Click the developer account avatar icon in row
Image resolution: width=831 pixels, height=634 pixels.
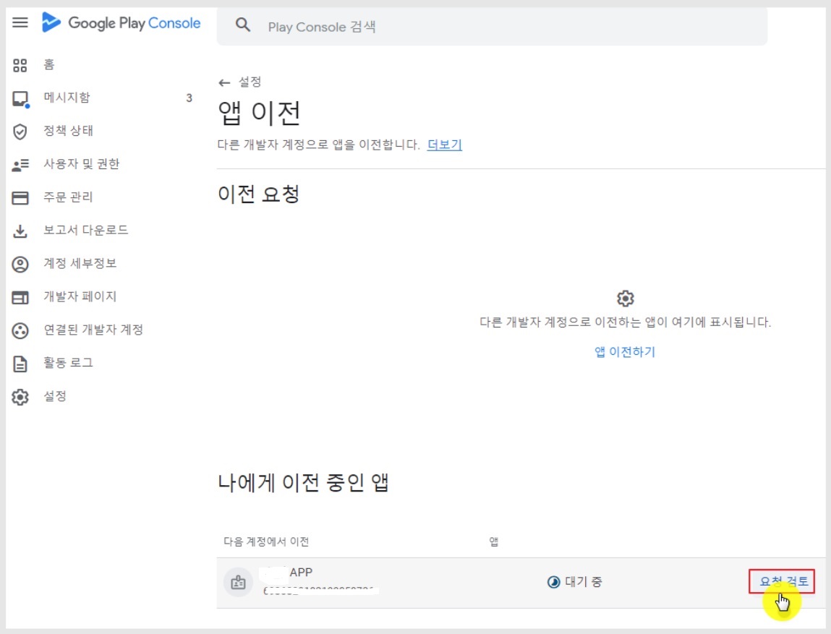coord(238,582)
